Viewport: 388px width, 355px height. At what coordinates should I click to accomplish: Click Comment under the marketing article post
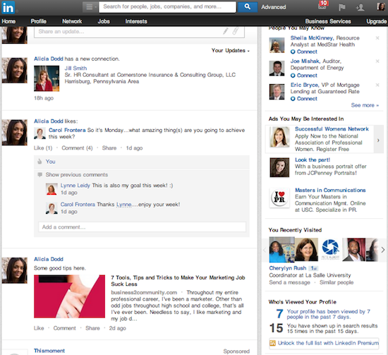tap(65, 328)
